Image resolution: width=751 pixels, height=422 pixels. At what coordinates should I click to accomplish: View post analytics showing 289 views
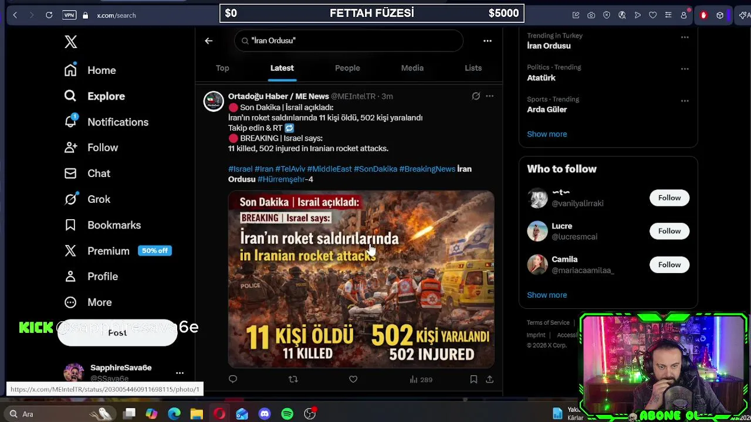point(421,380)
